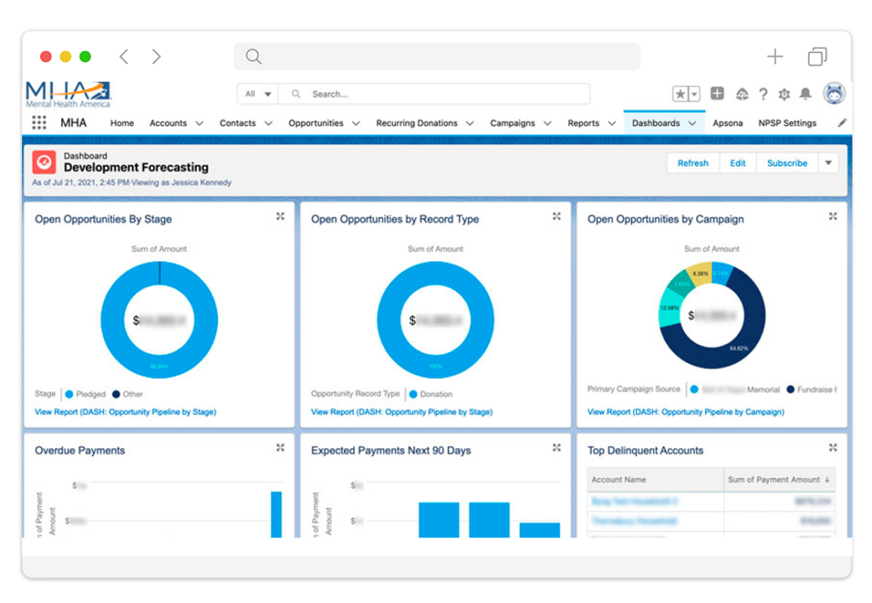Open the NPSP Settings tab
Image resolution: width=872 pixels, height=603 pixels.
pos(787,123)
